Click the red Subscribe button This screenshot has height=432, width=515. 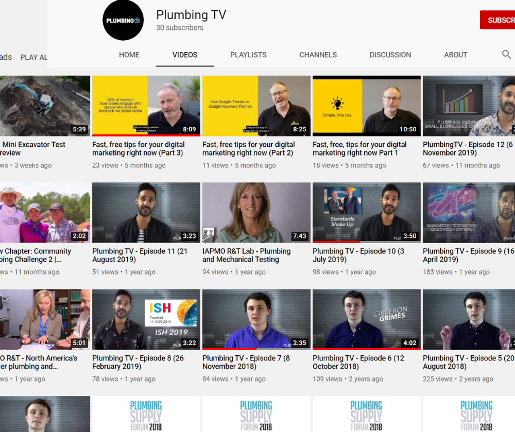point(497,20)
